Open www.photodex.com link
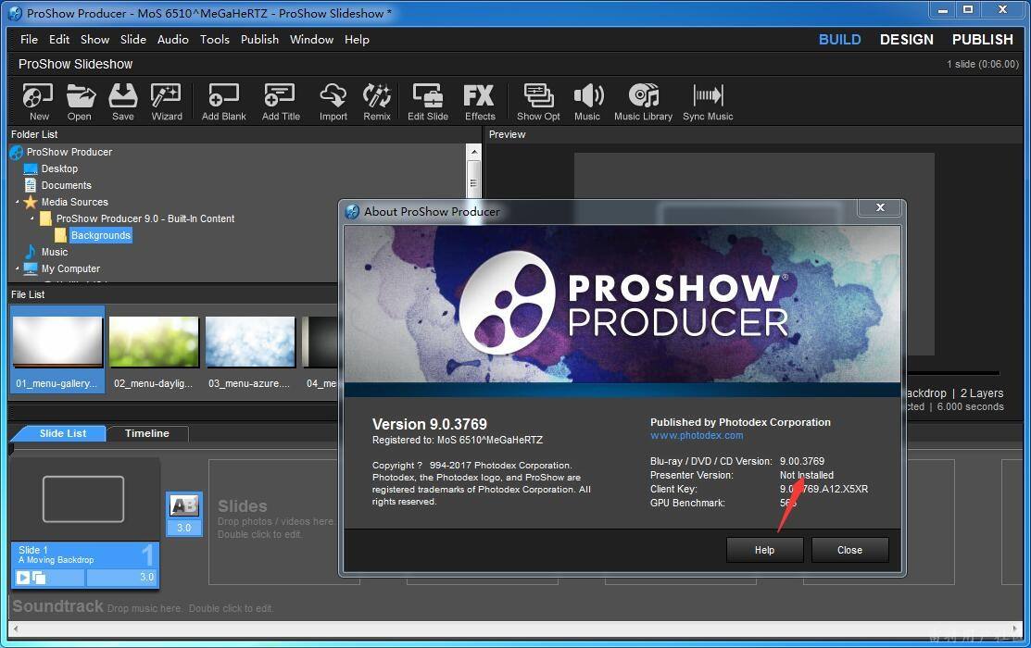 [697, 435]
